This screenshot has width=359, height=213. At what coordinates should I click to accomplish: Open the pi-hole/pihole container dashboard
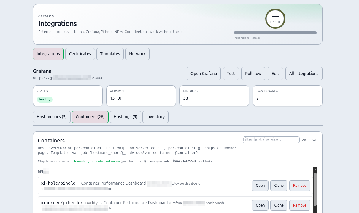click(260, 186)
